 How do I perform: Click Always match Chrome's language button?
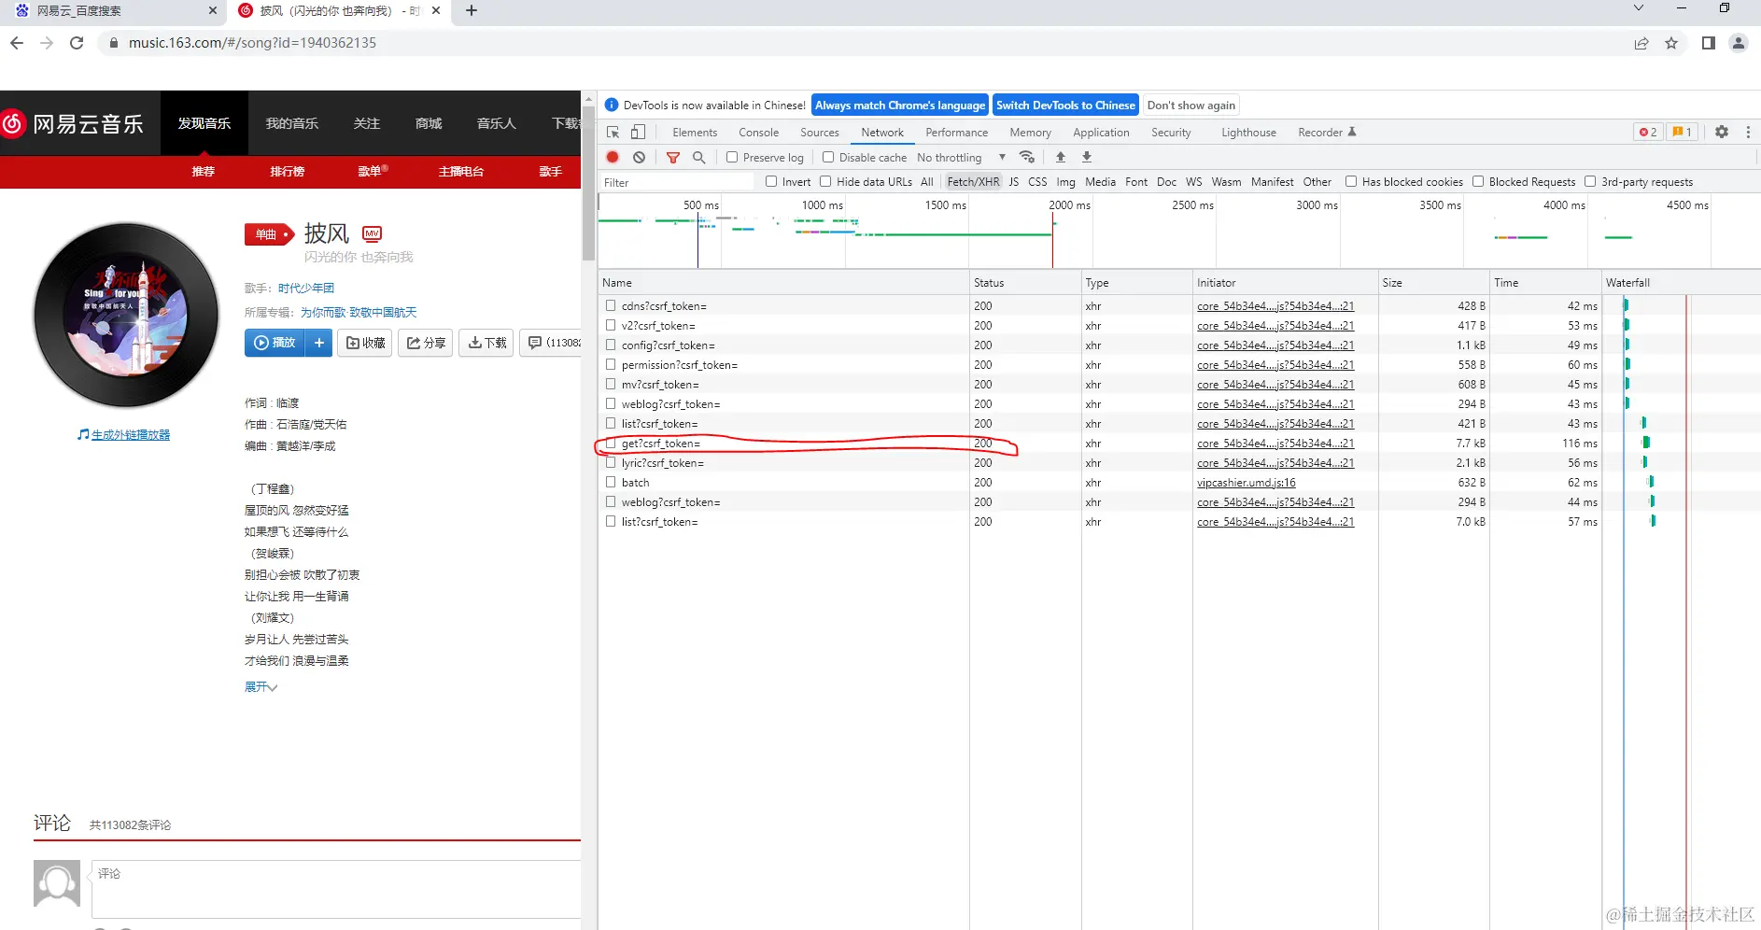(900, 106)
